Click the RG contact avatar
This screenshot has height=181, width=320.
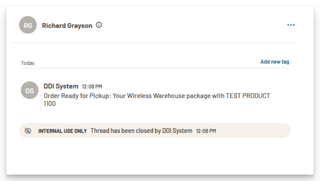click(28, 25)
